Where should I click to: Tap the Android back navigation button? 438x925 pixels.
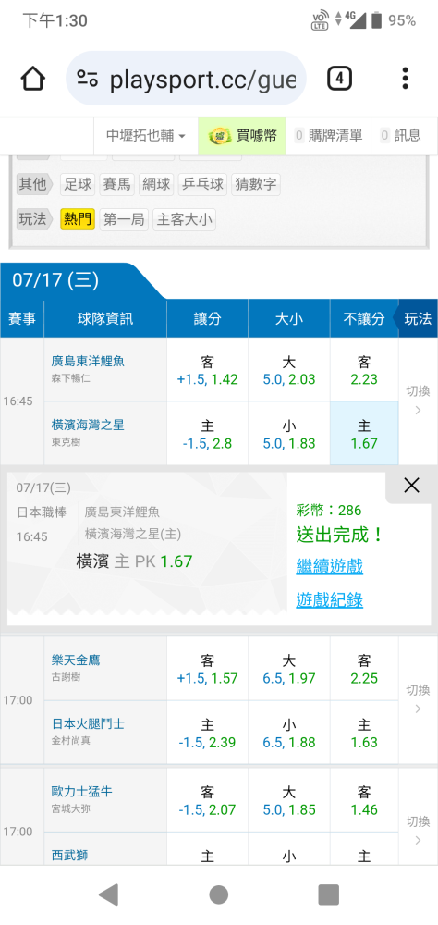point(108,894)
